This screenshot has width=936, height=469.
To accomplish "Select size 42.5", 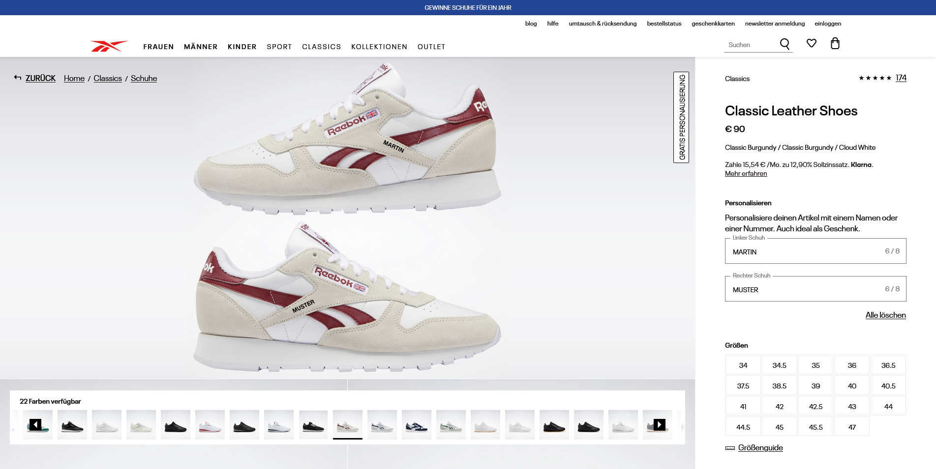I will coord(815,406).
